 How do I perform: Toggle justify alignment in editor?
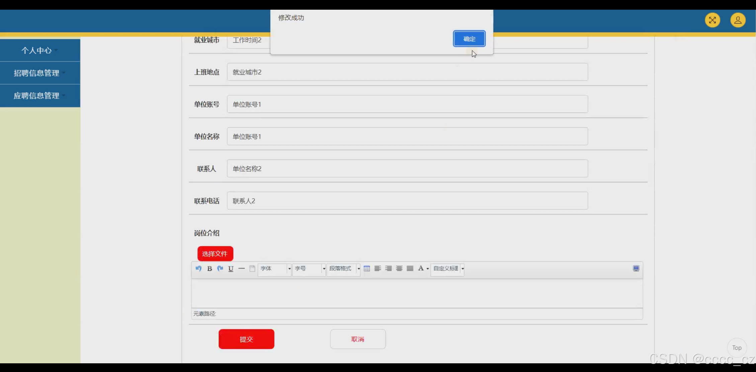[410, 268]
